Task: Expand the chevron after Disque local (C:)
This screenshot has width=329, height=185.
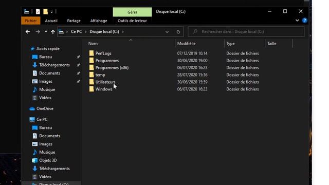Action: point(123,32)
